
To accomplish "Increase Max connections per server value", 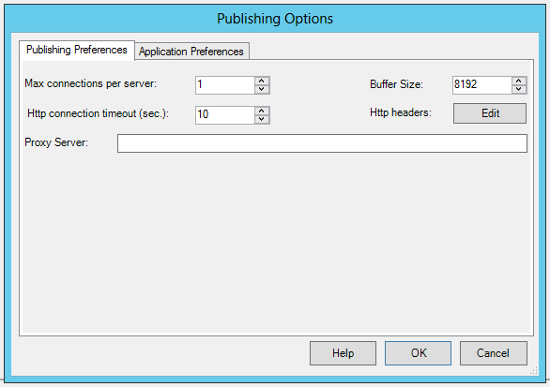I will click(262, 81).
